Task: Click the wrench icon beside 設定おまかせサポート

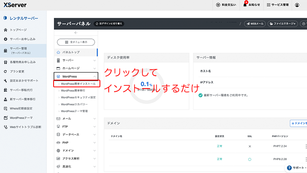Action: tap(6, 80)
